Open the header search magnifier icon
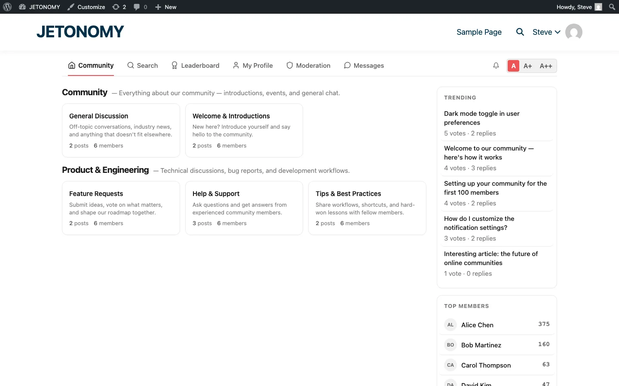The height and width of the screenshot is (386, 619). 520,32
